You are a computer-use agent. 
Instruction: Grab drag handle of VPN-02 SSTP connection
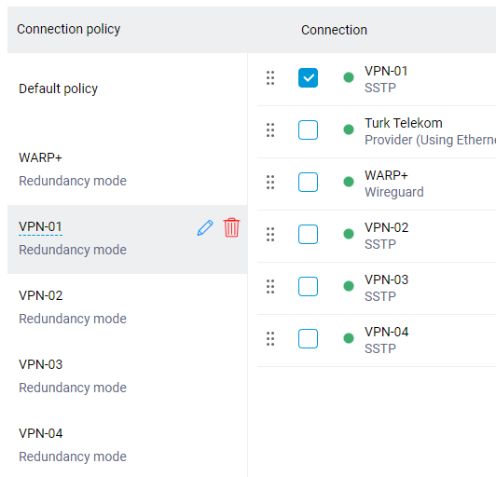270,234
